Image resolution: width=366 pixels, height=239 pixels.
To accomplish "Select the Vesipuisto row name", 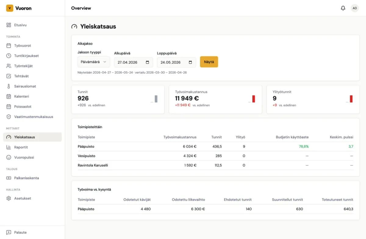I will coord(87,156).
